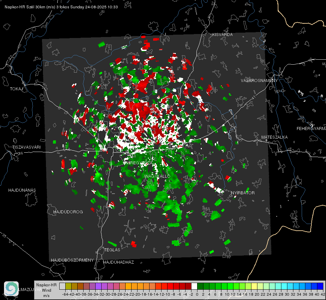Screen dimensions: 326x300
Task: Click the VÁSÁROSNAMÉNY city label
Action: (259, 81)
